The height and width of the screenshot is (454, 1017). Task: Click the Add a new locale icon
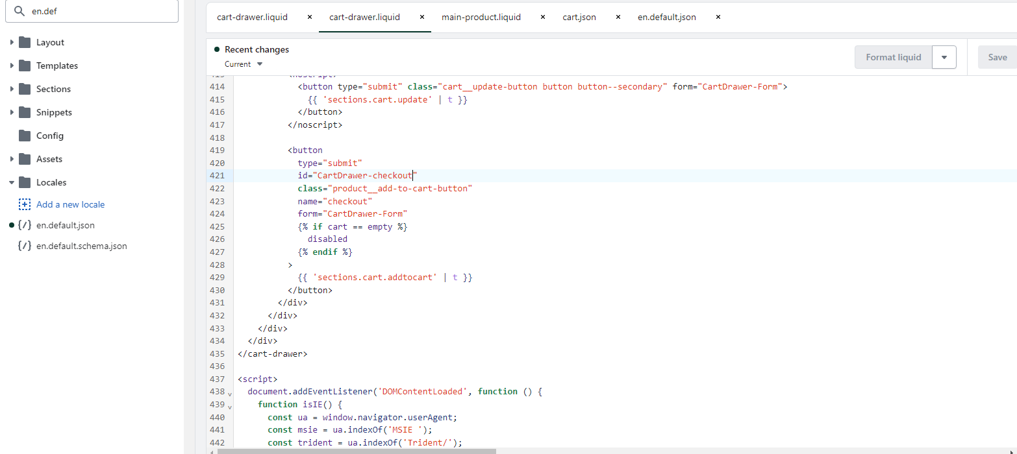[25, 204]
